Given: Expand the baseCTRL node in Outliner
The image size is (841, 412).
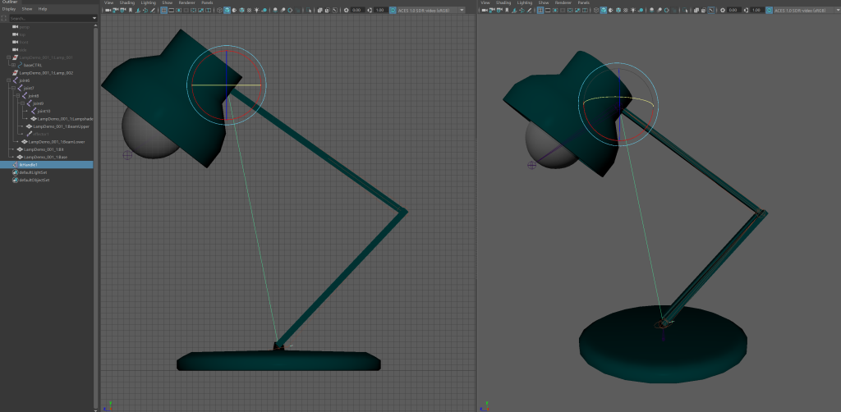Looking at the screenshot, I should (x=12, y=65).
